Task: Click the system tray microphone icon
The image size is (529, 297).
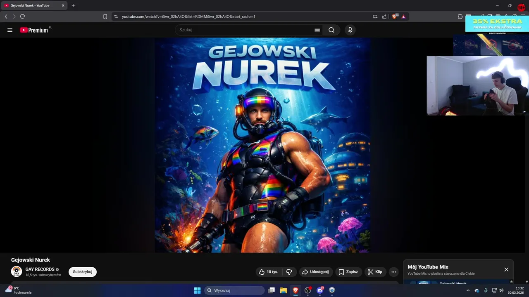Action: coord(486,290)
